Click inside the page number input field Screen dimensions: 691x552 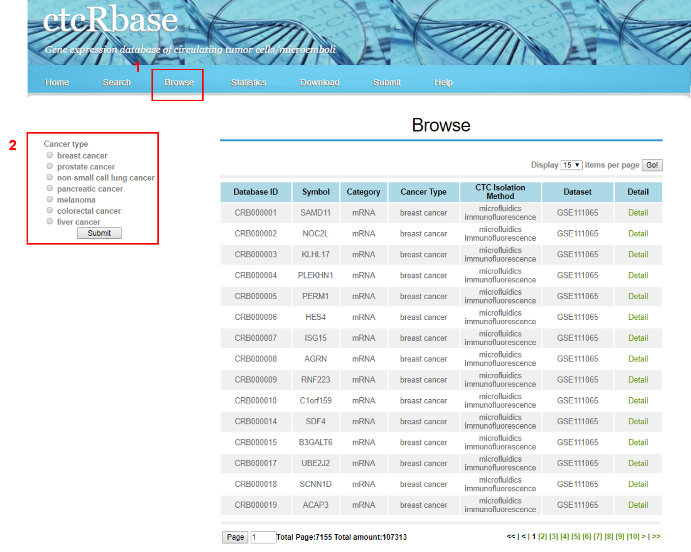263,537
